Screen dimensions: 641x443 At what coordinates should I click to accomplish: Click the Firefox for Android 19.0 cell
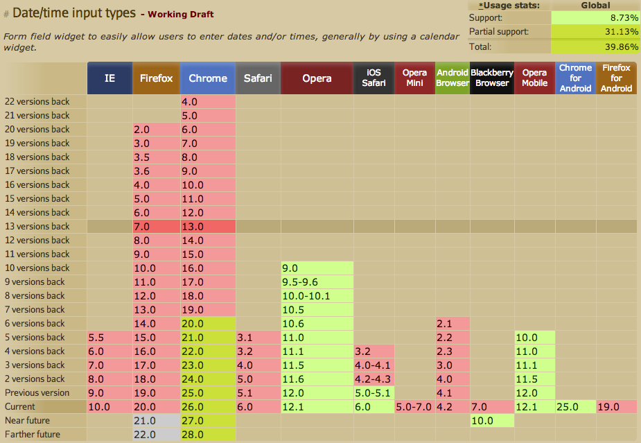(x=617, y=407)
